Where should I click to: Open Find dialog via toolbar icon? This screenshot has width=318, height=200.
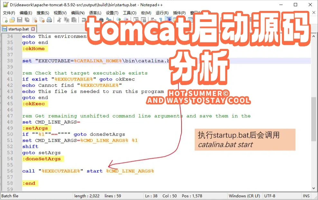point(101,20)
